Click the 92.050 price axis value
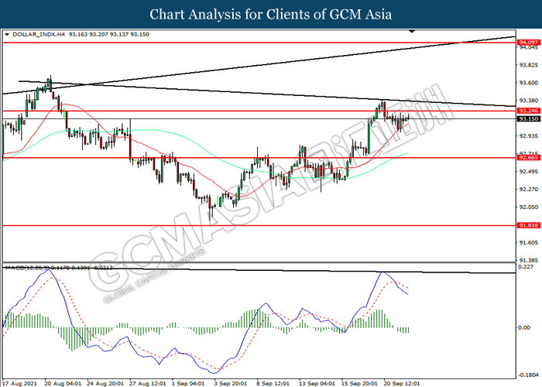 529,207
